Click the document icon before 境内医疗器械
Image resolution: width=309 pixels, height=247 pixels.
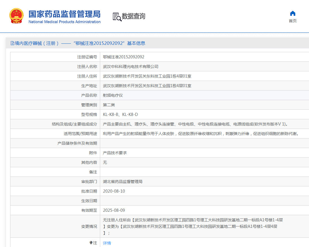[x=12, y=43]
